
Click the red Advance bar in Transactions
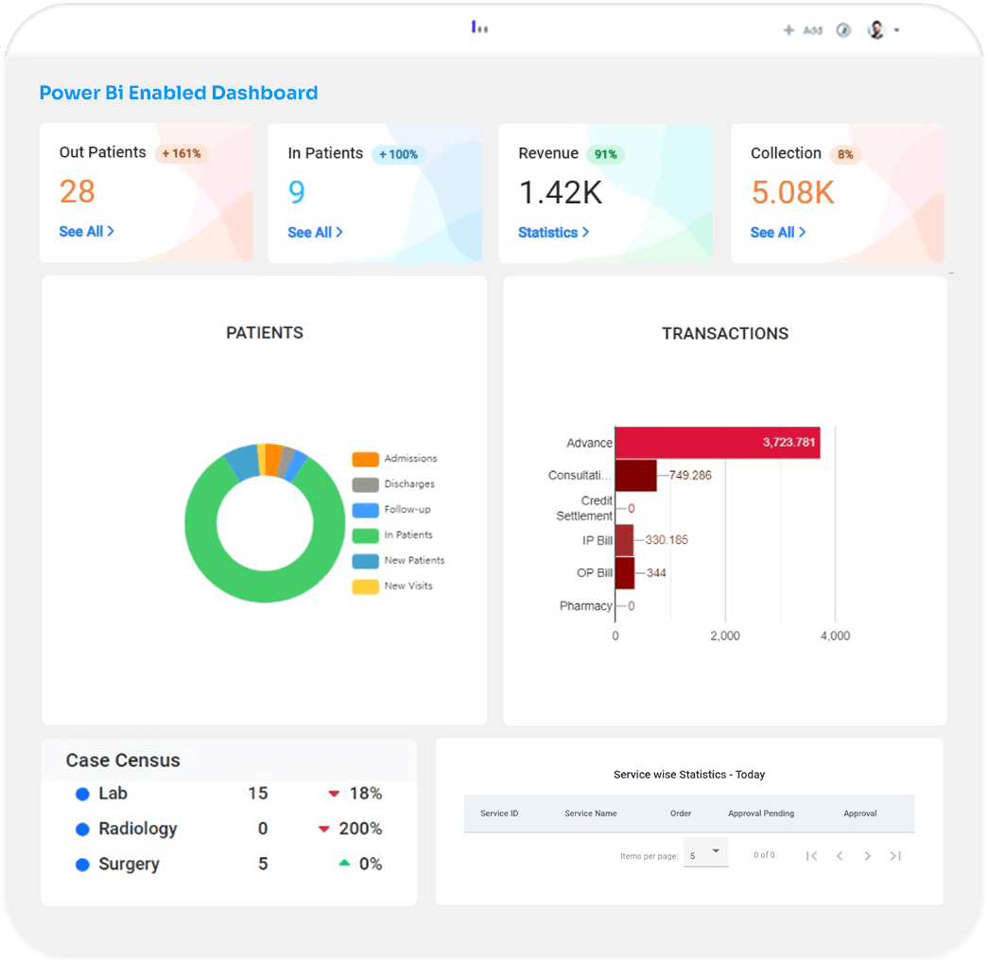tap(717, 443)
